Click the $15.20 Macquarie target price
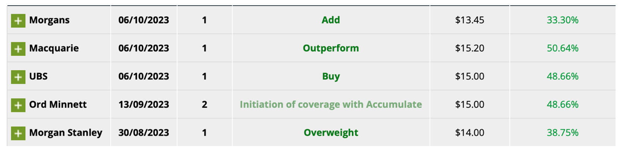This screenshot has height=155, width=620. pos(469,48)
